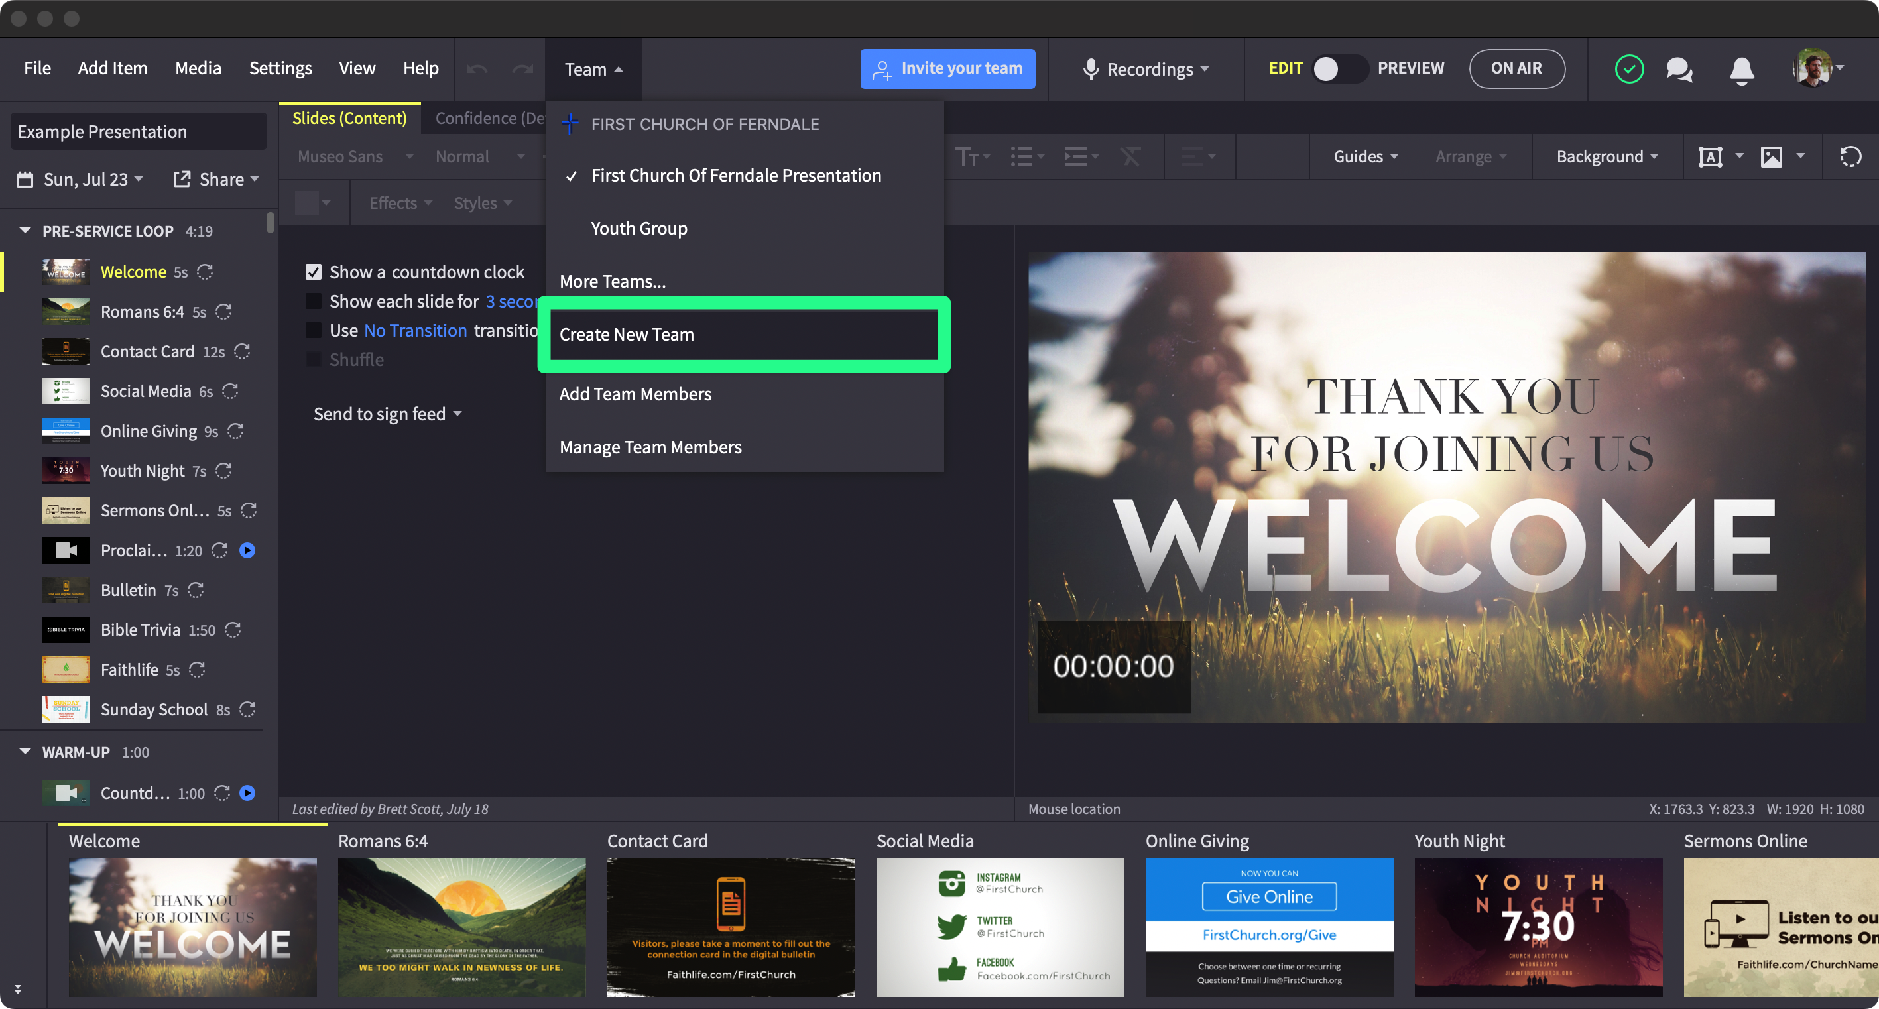
Task: Click loop icon beside Romans 6:4
Action: [x=224, y=312]
